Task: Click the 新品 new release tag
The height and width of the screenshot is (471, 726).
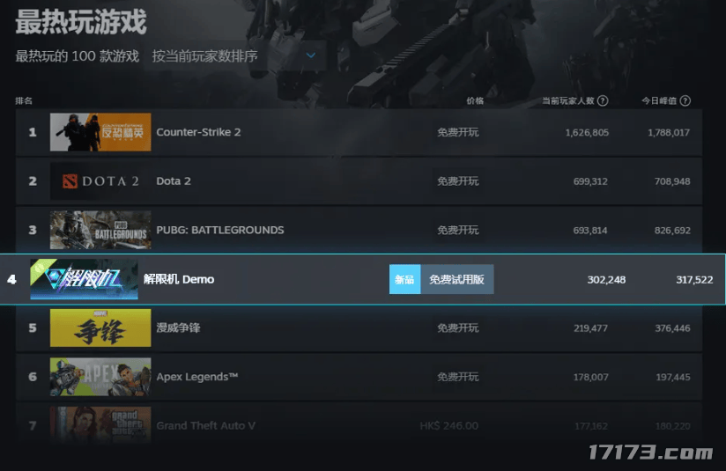Action: click(x=404, y=279)
